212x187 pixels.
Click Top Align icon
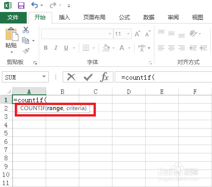tap(161, 32)
